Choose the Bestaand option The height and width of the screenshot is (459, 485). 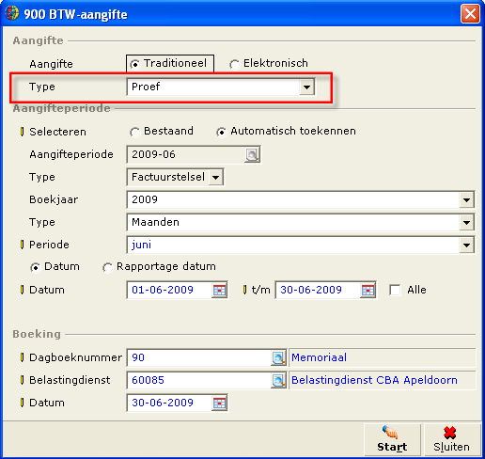click(134, 132)
